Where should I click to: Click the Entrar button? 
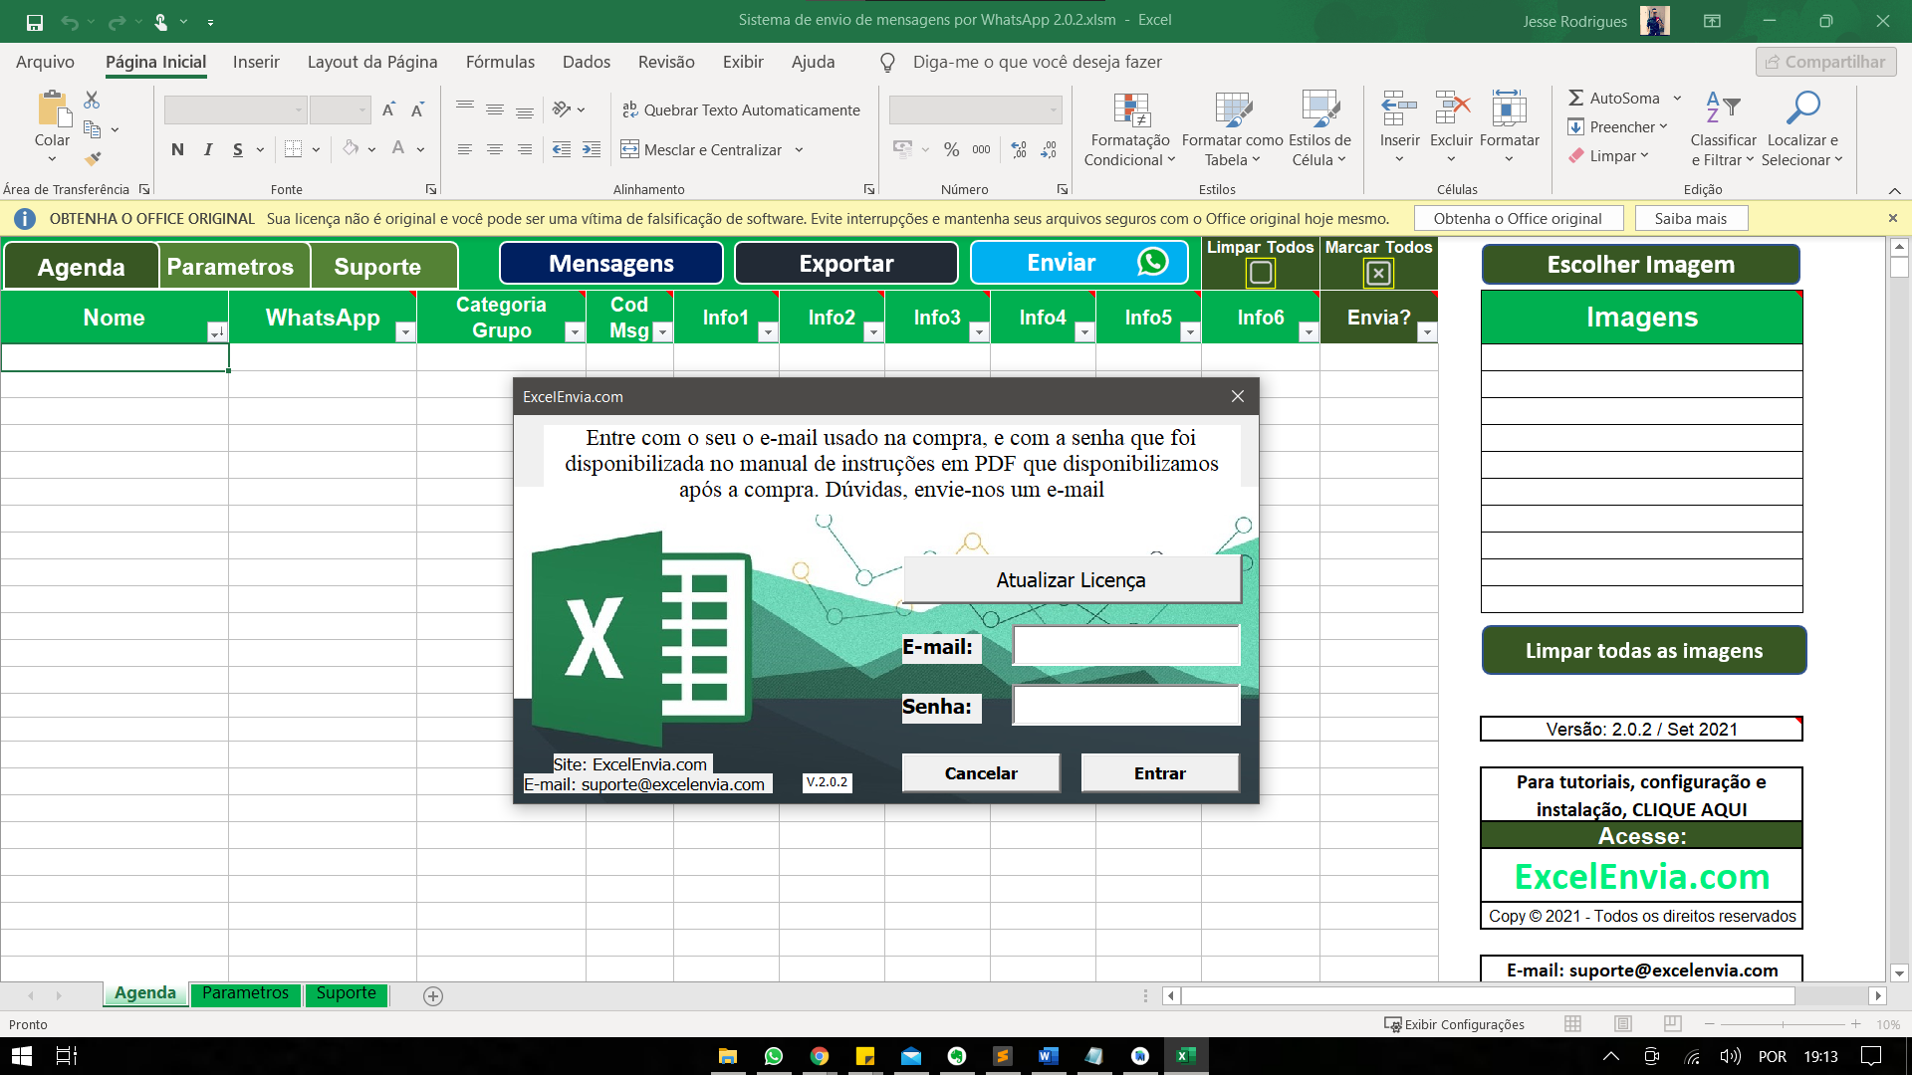point(1159,772)
